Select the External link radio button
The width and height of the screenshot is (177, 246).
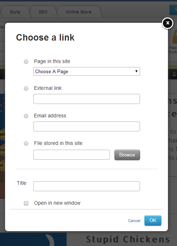pos(26,88)
